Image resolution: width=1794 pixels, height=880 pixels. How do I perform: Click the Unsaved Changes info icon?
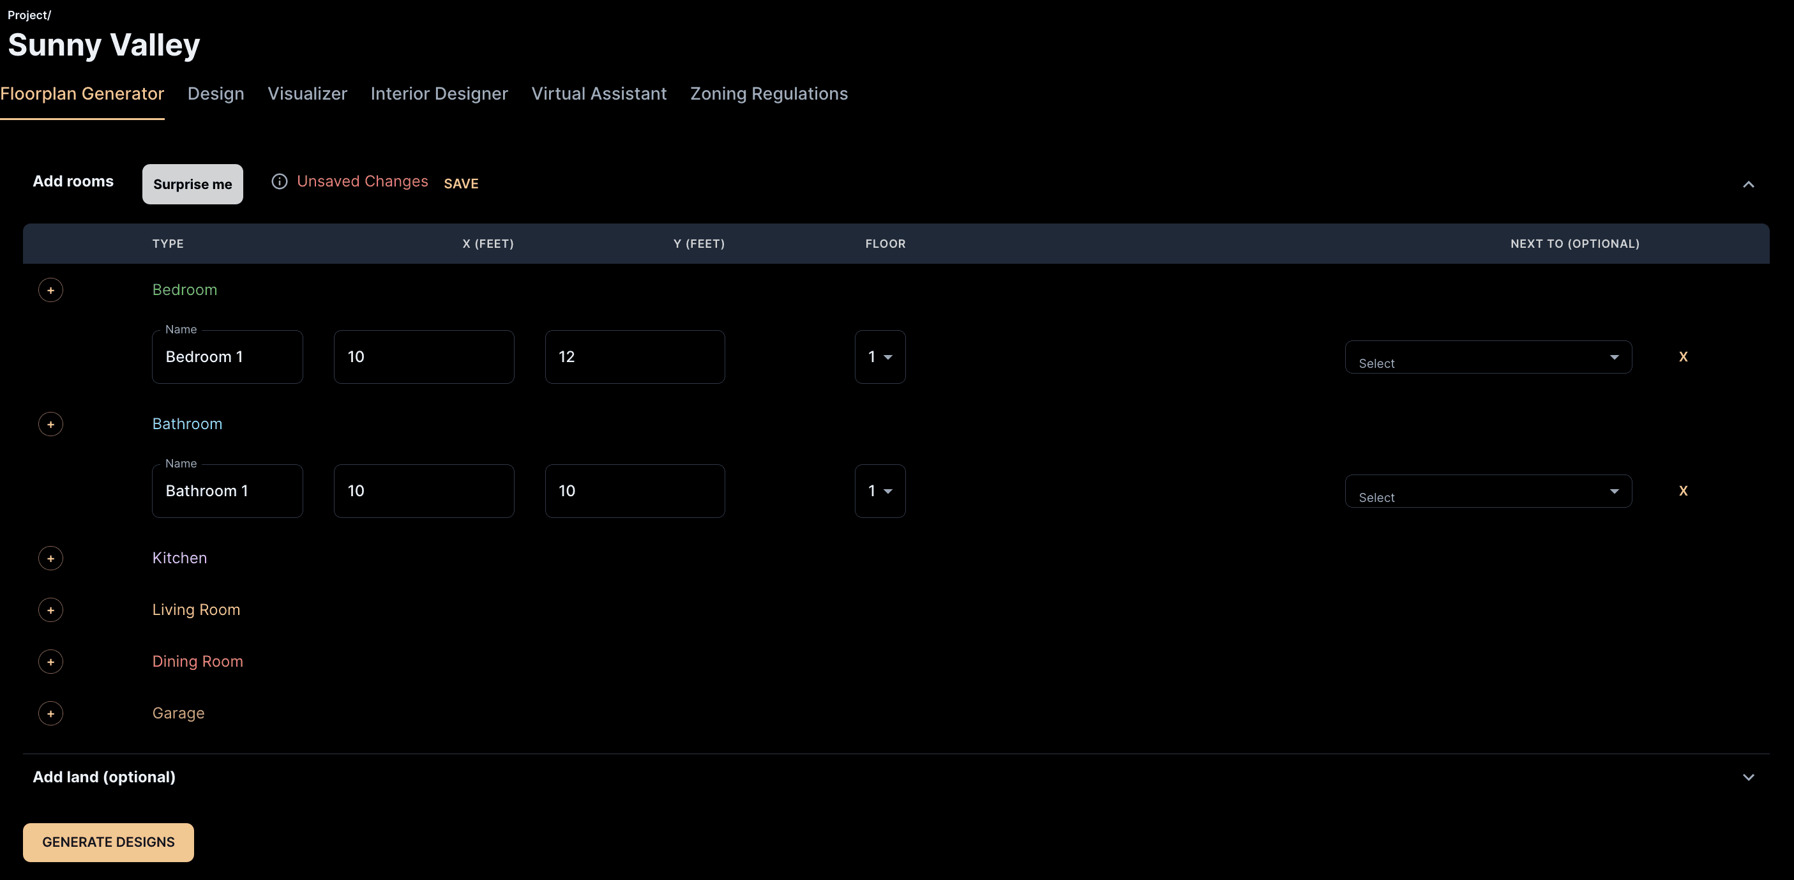point(279,182)
